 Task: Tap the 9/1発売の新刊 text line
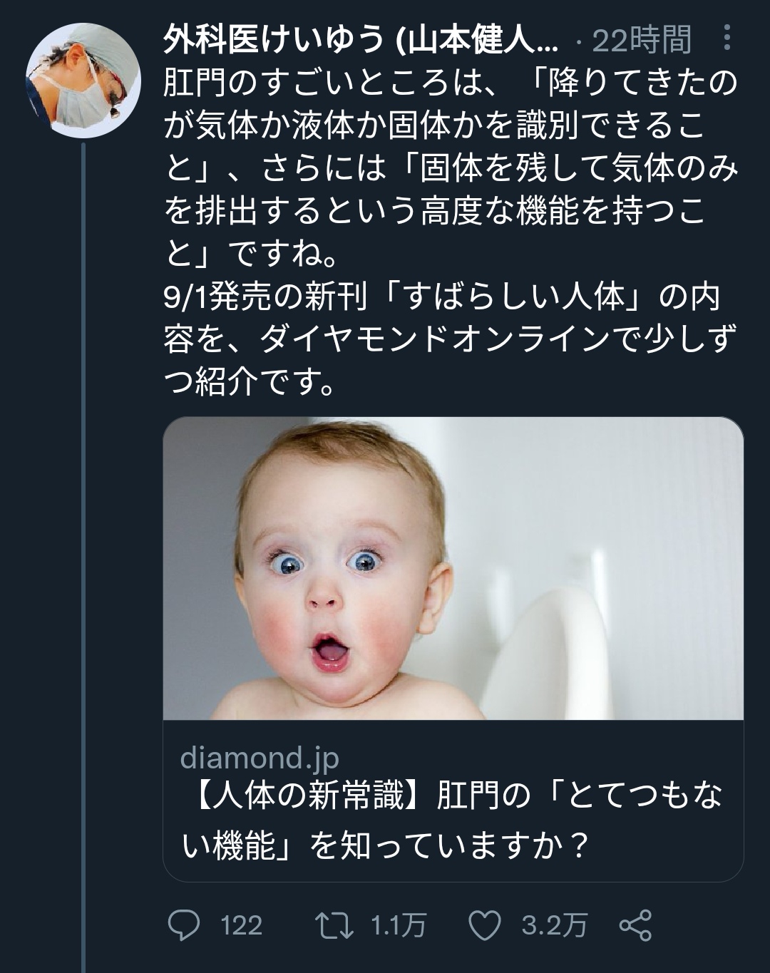click(x=442, y=297)
